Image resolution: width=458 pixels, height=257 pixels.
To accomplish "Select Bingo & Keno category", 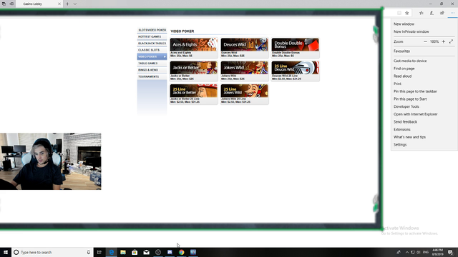I will (x=152, y=70).
